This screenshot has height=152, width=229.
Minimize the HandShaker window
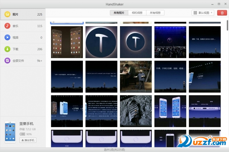pyautogui.click(x=212, y=4)
